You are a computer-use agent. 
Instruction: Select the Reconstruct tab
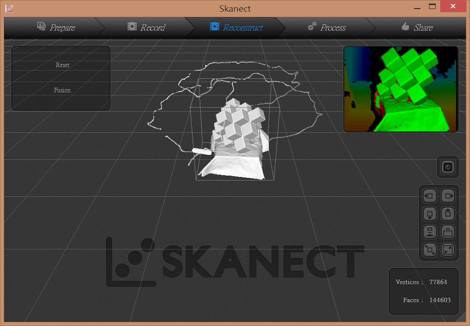[x=236, y=27]
